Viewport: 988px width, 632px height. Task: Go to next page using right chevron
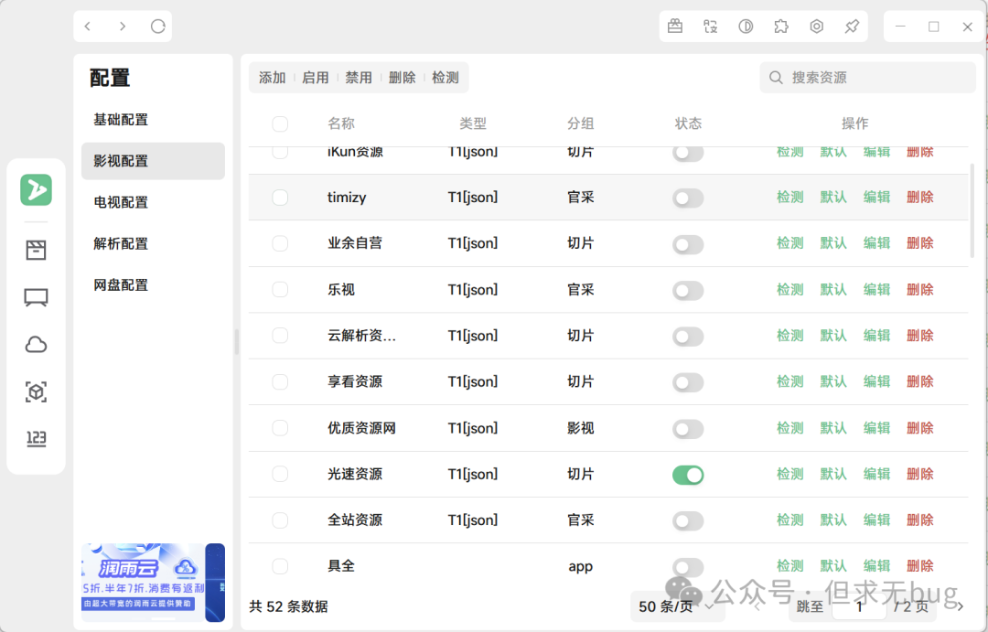[x=960, y=606]
